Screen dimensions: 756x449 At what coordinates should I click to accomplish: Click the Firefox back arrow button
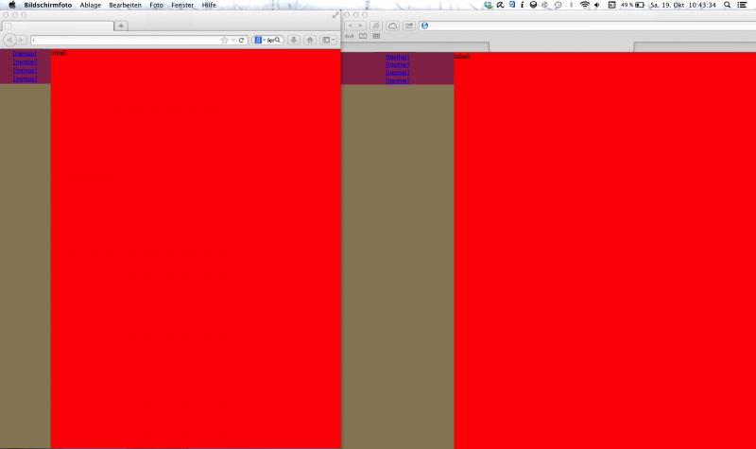(x=10, y=41)
